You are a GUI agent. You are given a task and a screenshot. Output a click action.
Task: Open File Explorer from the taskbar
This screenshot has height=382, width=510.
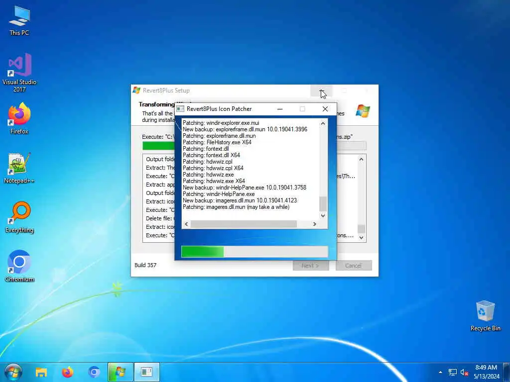click(x=41, y=372)
